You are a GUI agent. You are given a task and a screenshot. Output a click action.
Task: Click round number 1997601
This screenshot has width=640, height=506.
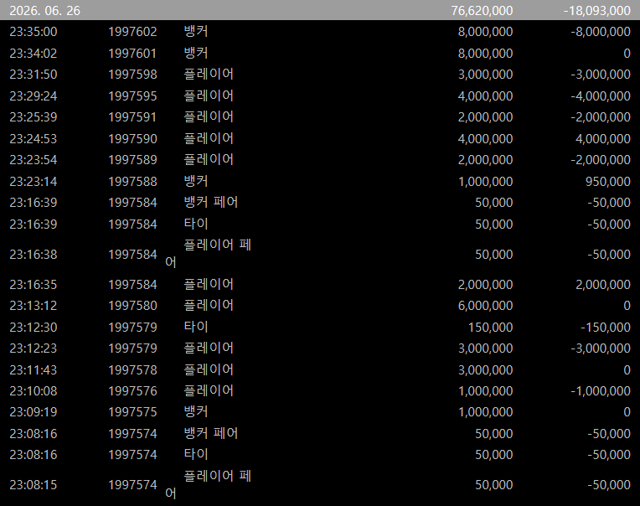132,54
